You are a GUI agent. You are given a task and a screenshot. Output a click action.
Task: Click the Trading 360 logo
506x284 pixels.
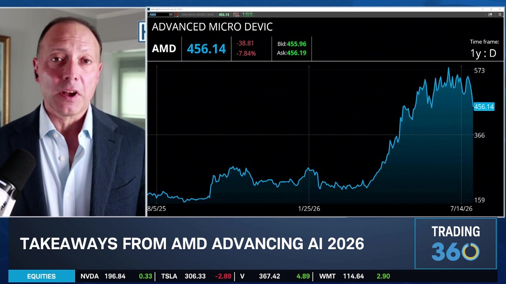pos(455,243)
